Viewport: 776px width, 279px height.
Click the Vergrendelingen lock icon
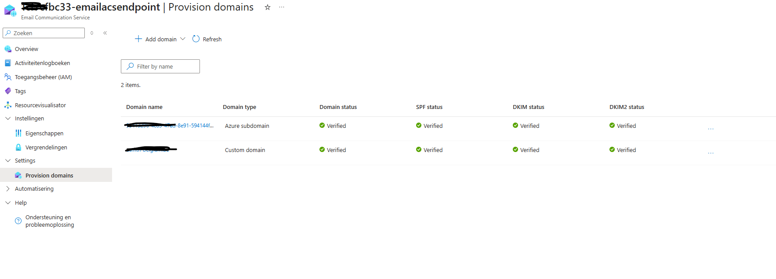18,147
